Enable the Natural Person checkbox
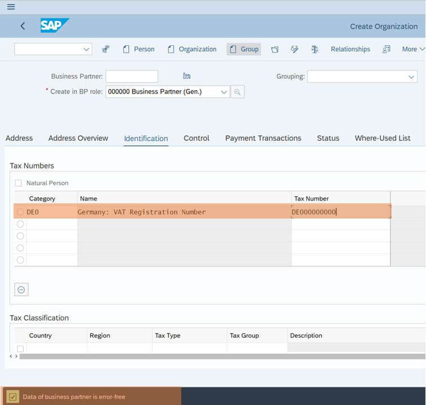The height and width of the screenshot is (405, 426). [x=19, y=183]
